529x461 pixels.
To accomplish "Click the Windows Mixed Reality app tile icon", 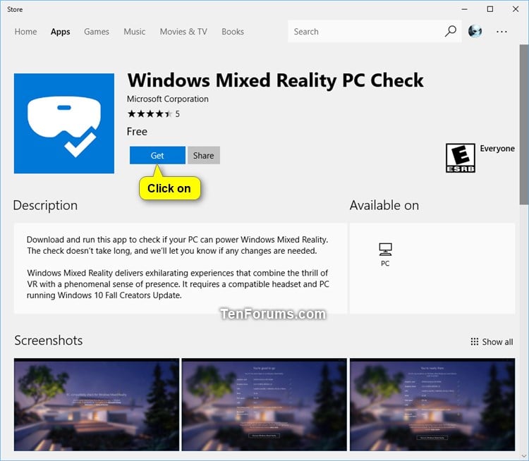I will click(64, 123).
